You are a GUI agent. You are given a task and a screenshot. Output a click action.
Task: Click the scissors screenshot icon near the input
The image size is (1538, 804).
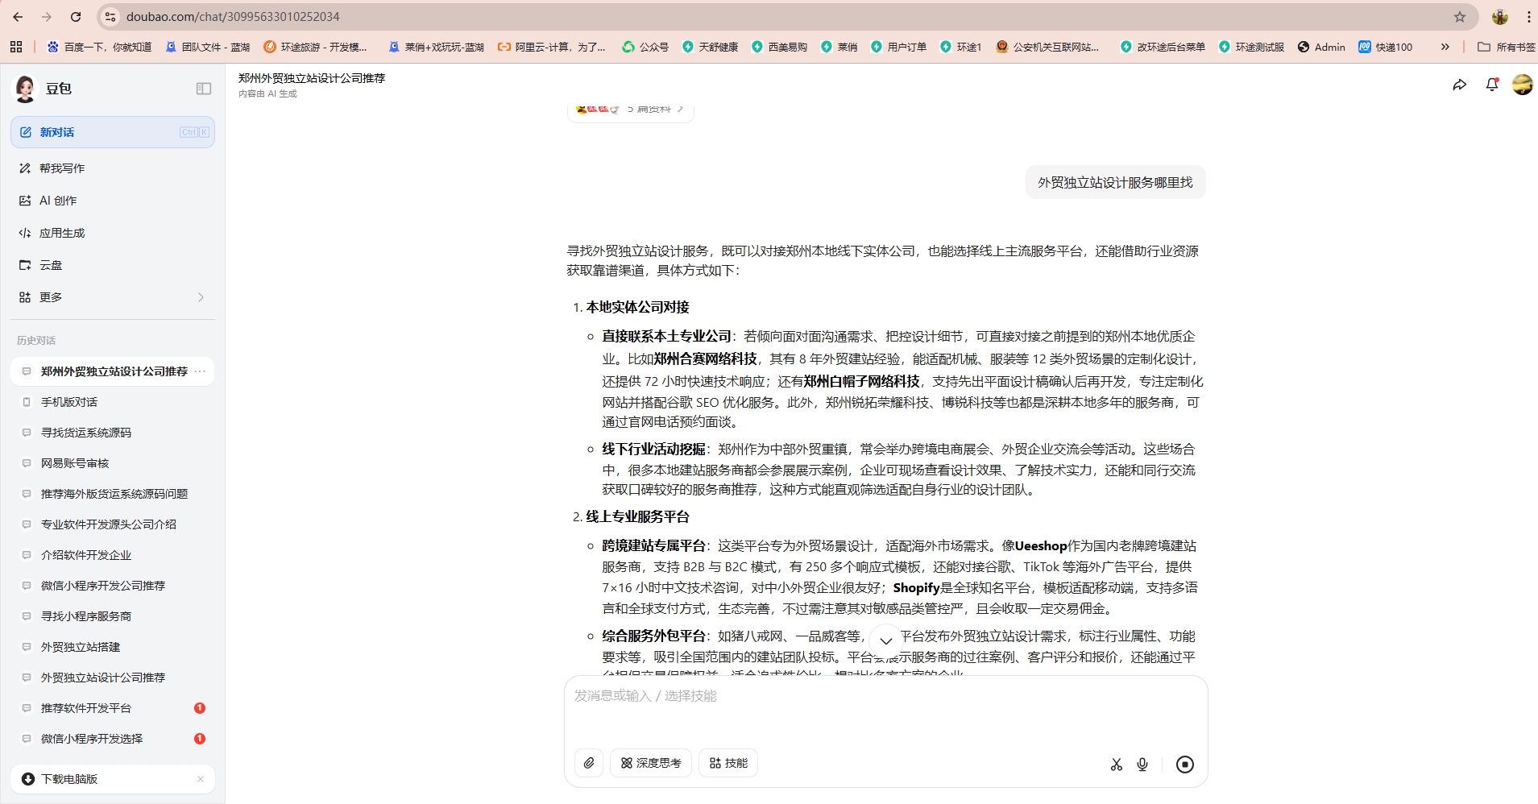[1116, 764]
